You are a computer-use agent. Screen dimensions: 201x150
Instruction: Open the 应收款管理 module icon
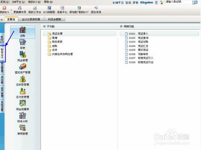[x=23, y=81]
